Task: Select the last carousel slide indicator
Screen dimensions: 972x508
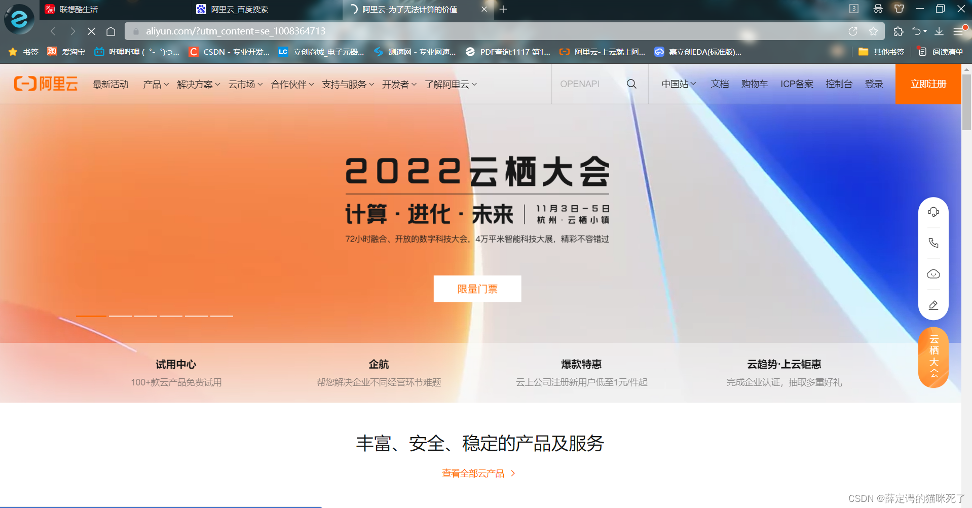Action: 221,316
